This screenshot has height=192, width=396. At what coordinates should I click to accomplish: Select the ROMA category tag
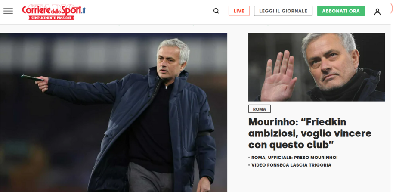[x=260, y=109]
